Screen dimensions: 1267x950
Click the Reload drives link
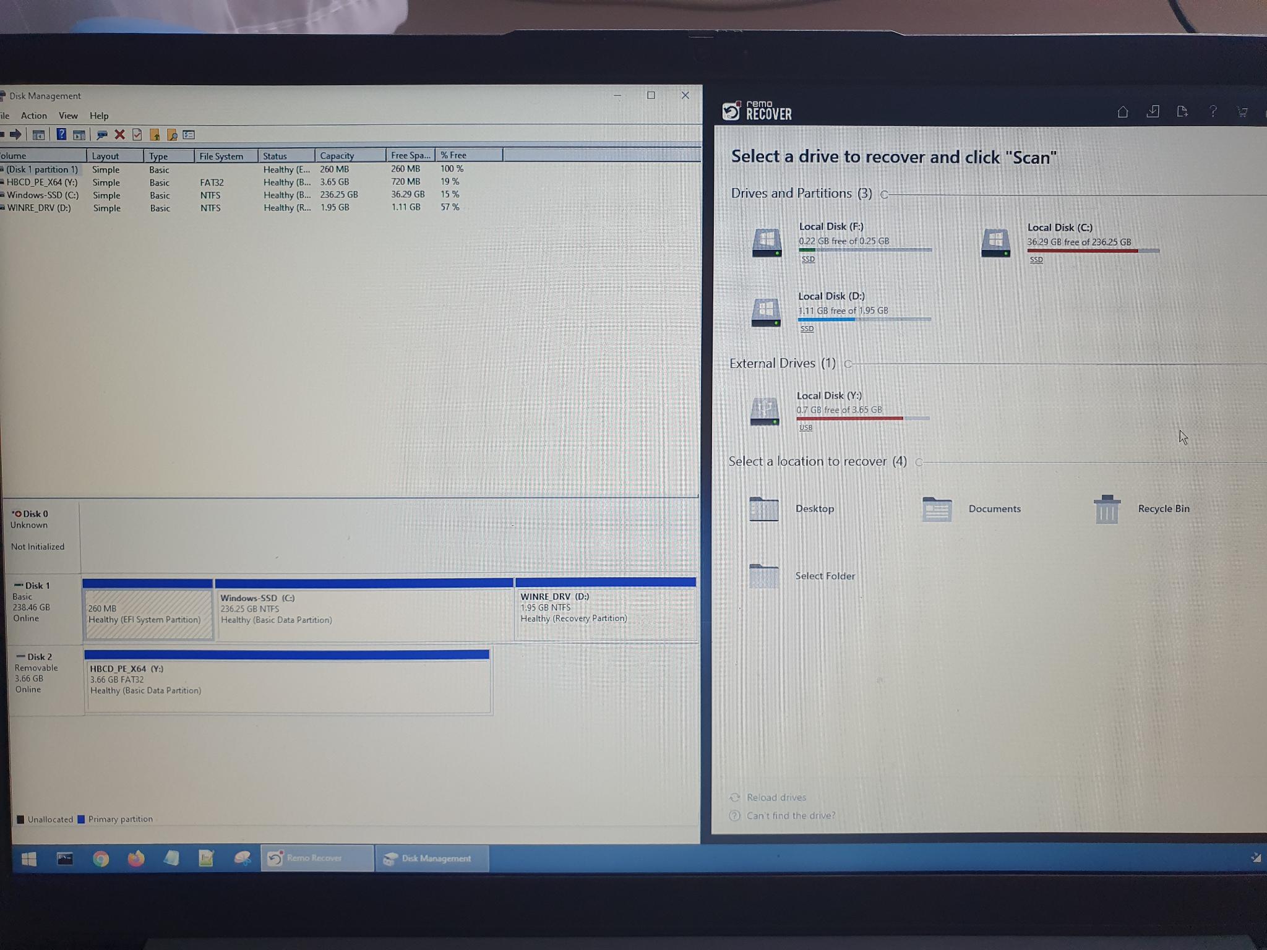(x=768, y=798)
